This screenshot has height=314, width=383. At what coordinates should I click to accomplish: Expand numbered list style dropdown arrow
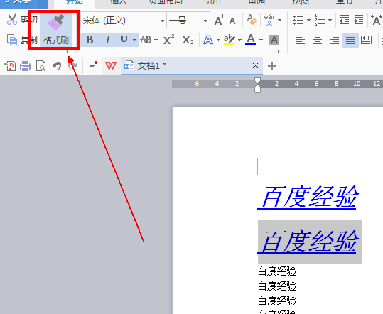pyautogui.click(x=330, y=20)
